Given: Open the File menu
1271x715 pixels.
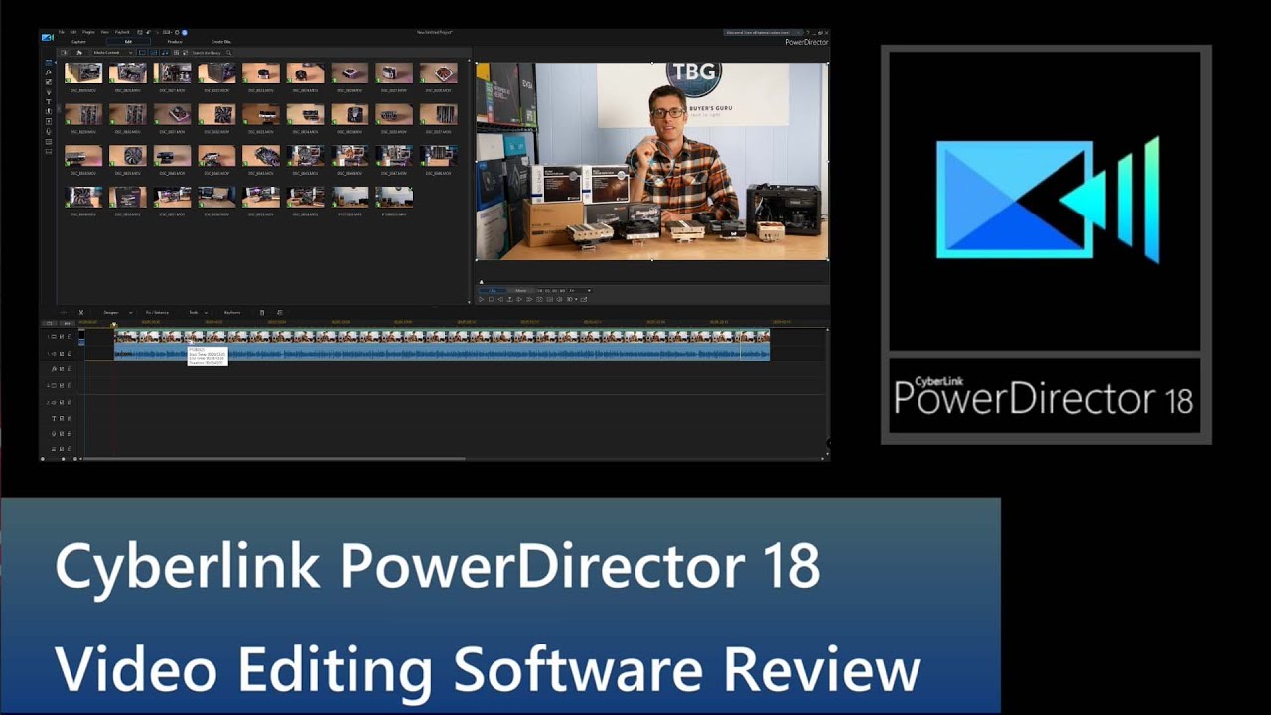Looking at the screenshot, I should pos(61,32).
